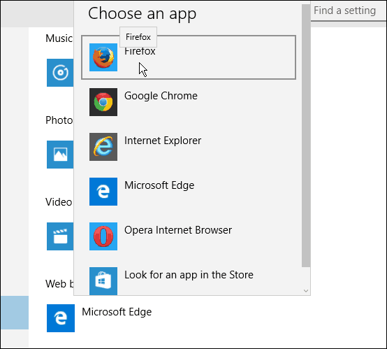The height and width of the screenshot is (349, 387).
Task: Click the Music player default app icon
Action: point(60,73)
